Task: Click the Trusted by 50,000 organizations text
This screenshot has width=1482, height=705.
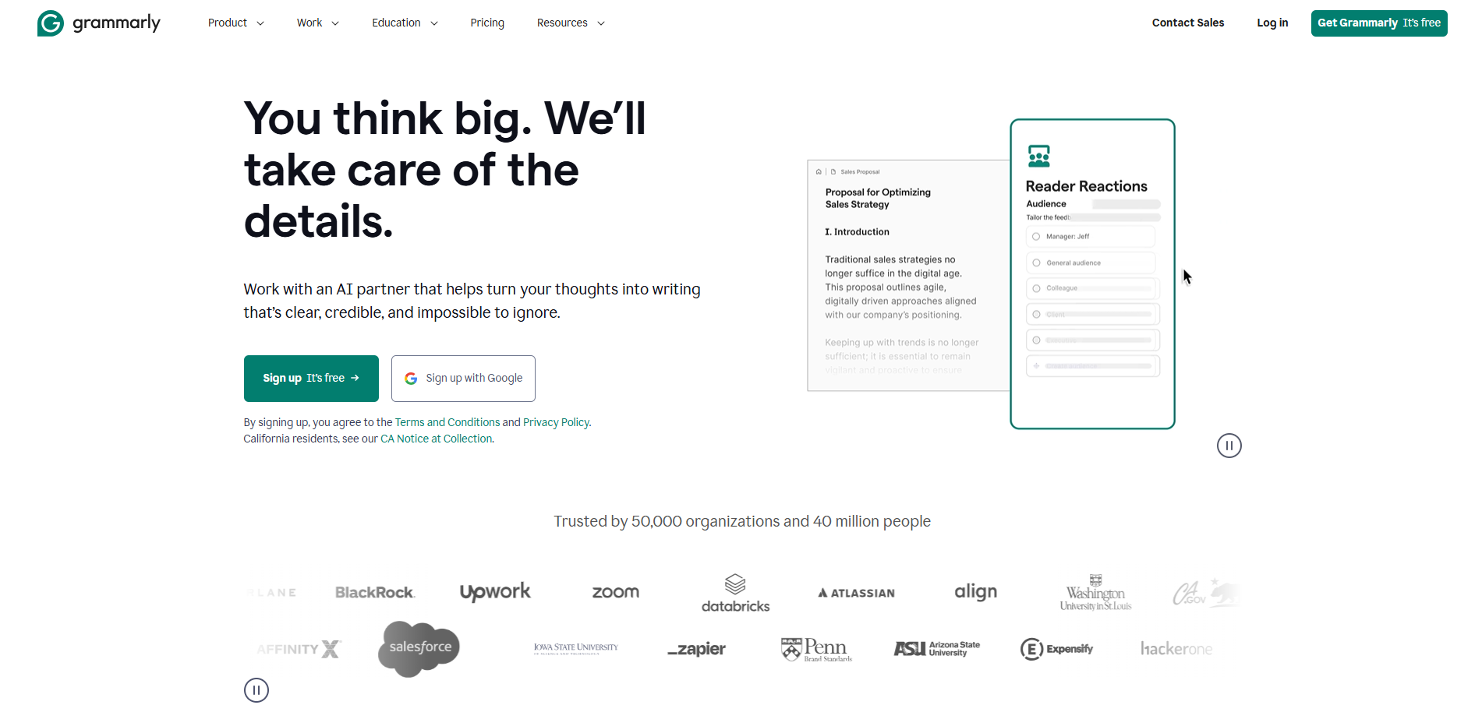Action: click(742, 521)
